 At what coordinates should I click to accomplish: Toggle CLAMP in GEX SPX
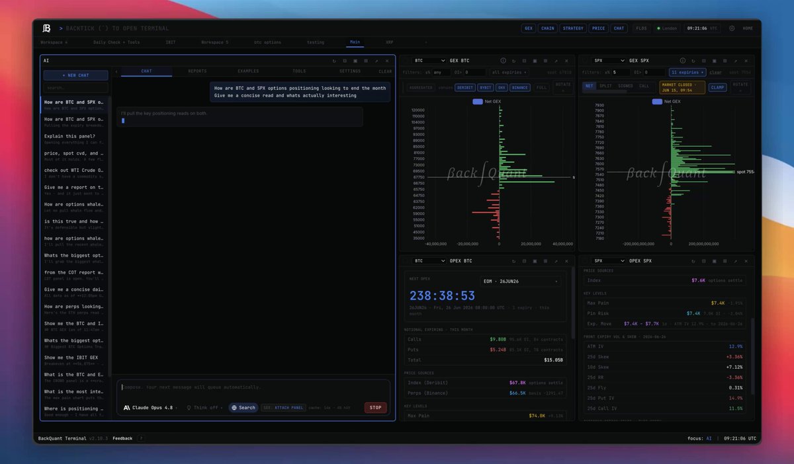coord(717,87)
